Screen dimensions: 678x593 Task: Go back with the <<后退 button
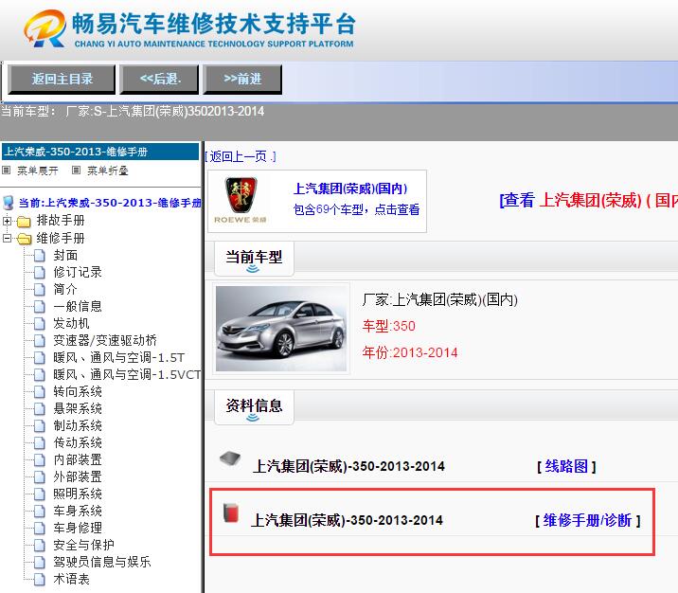pyautogui.click(x=159, y=80)
